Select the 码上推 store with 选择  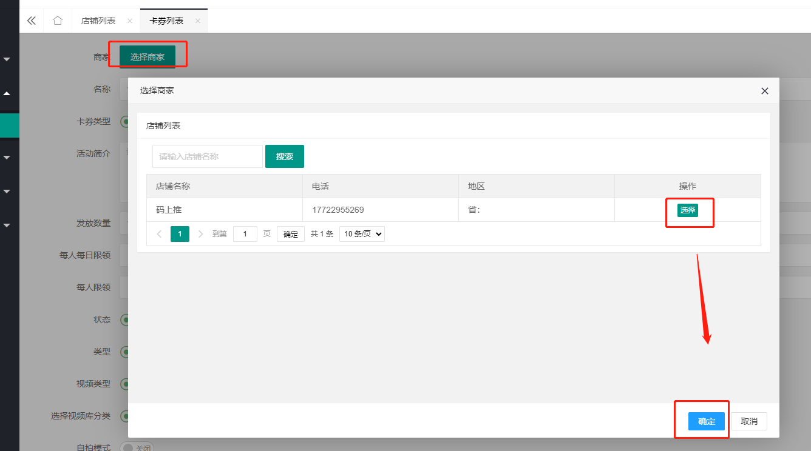[688, 210]
